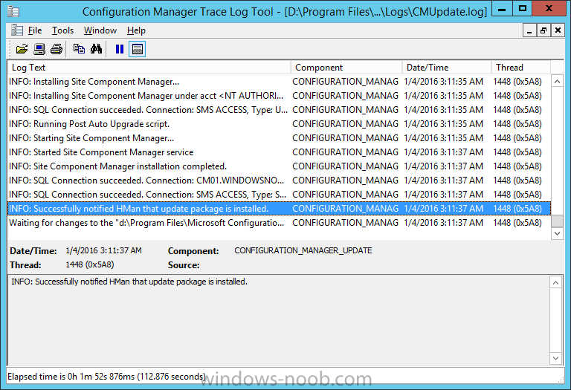
Task: Minimize the inner log document window
Action: pos(529,30)
